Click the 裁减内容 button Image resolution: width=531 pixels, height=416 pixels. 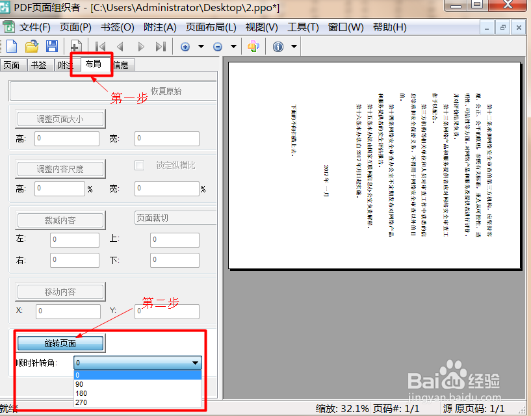click(60, 220)
